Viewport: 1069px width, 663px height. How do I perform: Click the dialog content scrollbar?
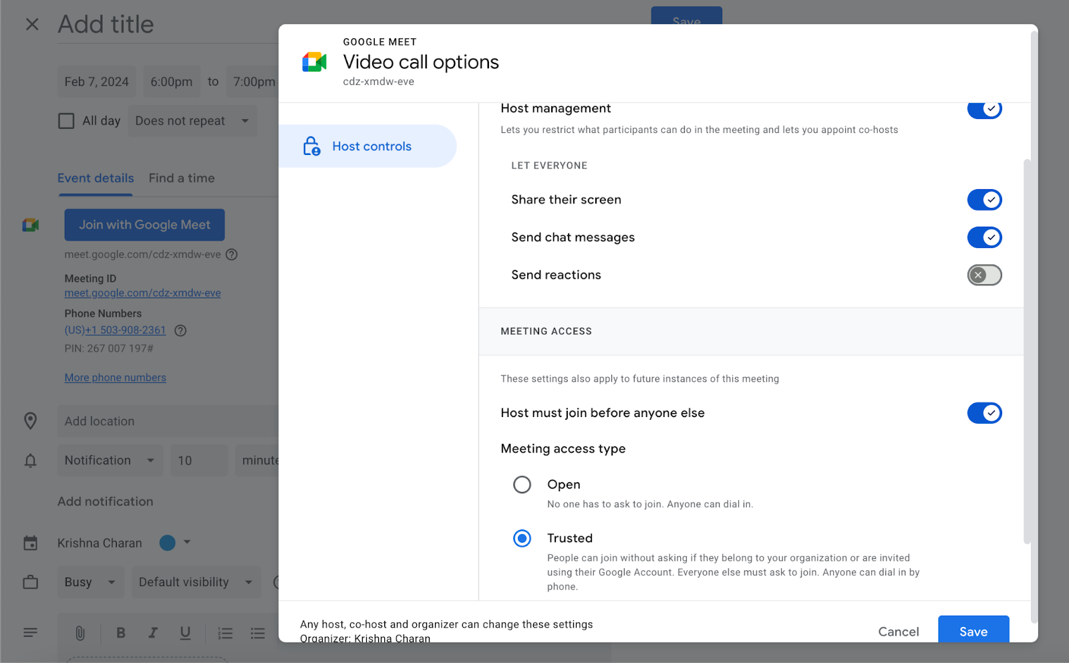1027,352
